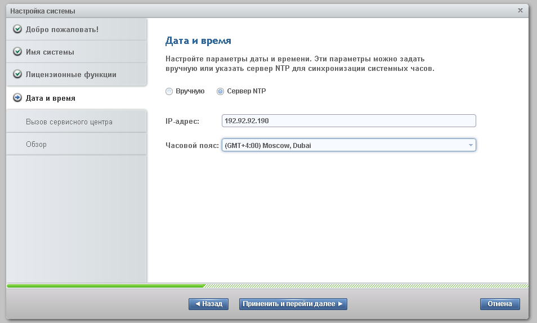Click the checkmark icon beside Лицензионные функции

[17, 74]
